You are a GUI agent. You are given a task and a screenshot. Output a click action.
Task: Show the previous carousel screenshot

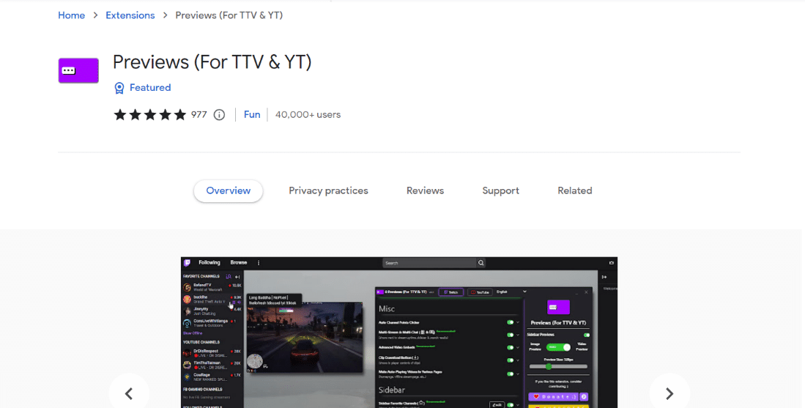pos(129,393)
